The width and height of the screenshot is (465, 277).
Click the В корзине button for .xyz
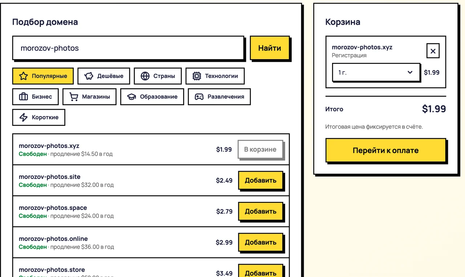pyautogui.click(x=260, y=150)
